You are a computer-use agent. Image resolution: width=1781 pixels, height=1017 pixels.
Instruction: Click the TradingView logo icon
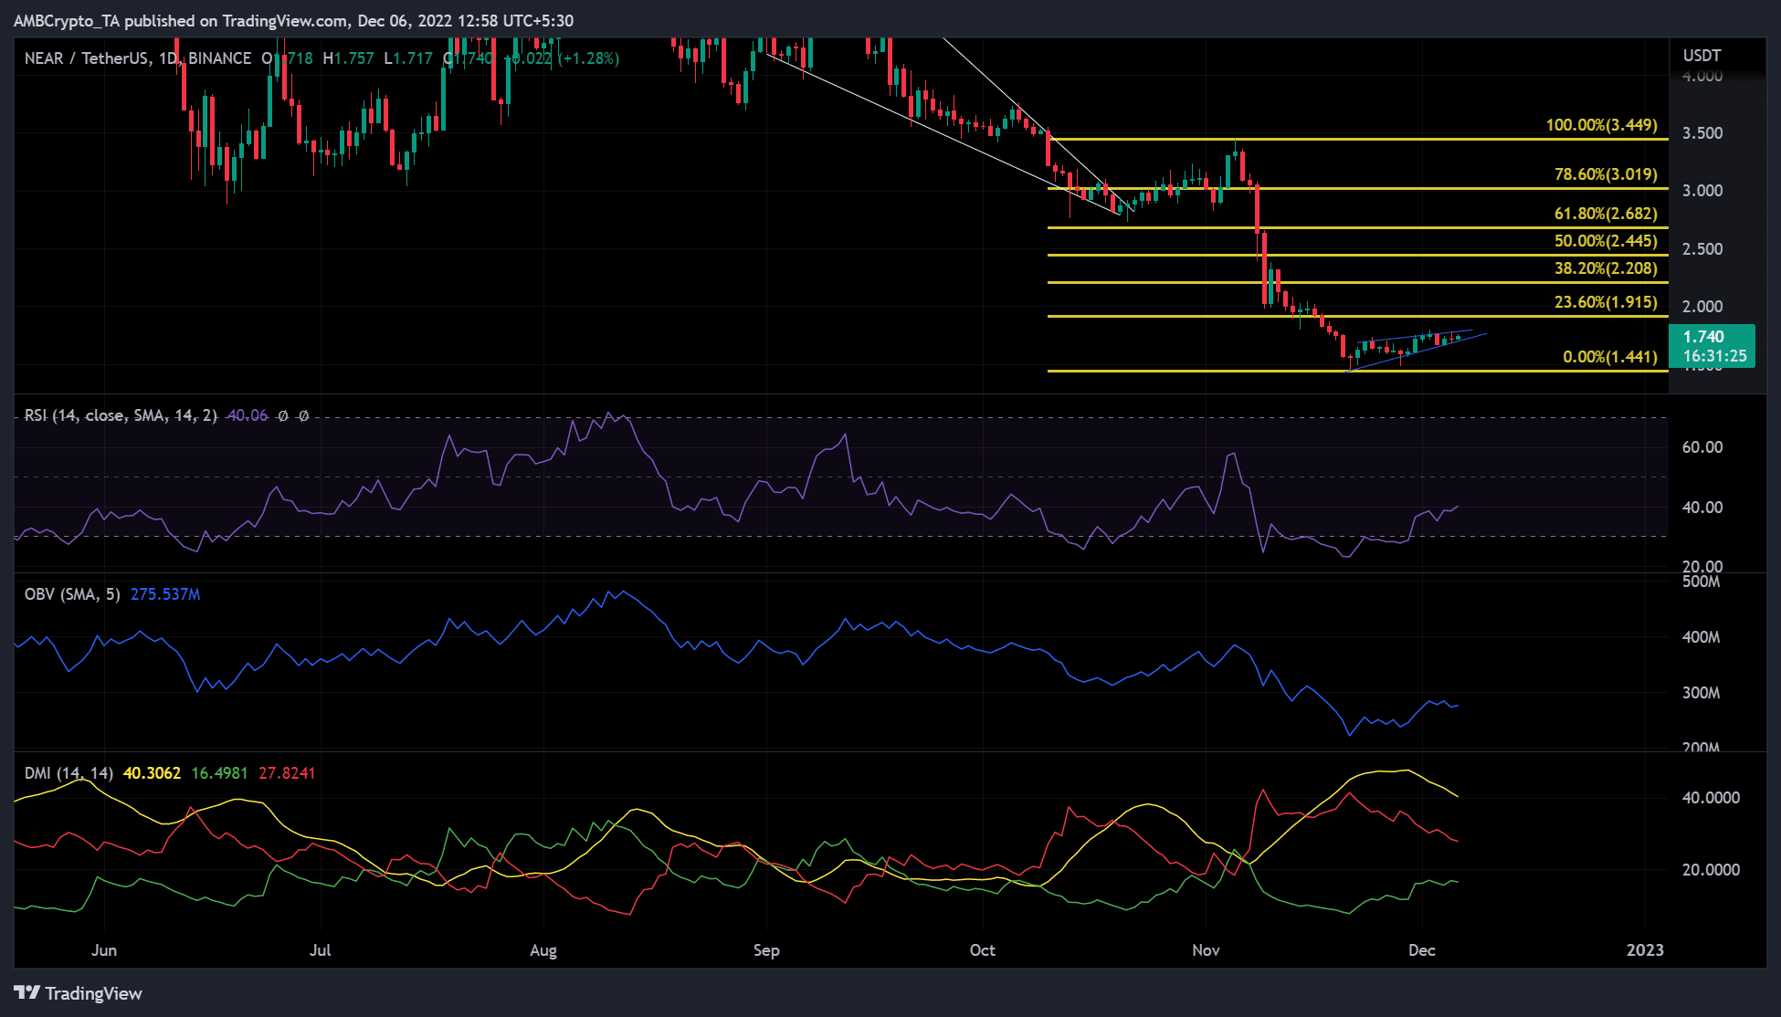click(x=27, y=992)
